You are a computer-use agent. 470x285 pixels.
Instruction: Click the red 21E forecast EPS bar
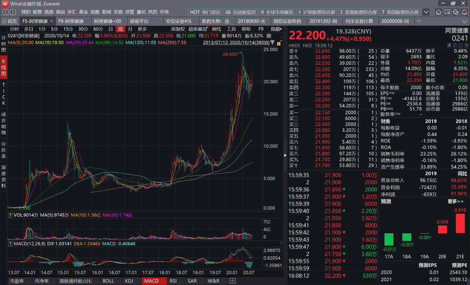460,223
